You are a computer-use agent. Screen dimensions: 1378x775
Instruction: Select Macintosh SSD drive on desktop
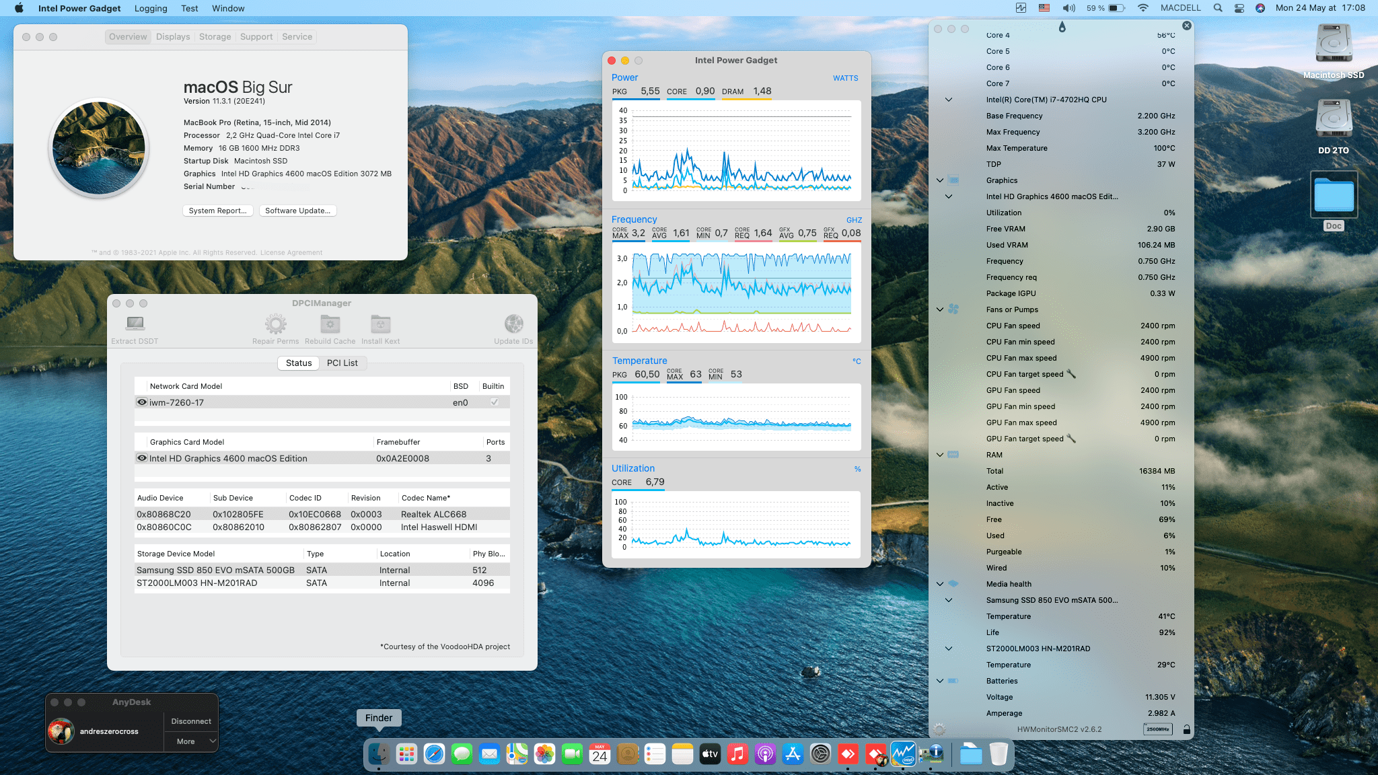pyautogui.click(x=1334, y=51)
